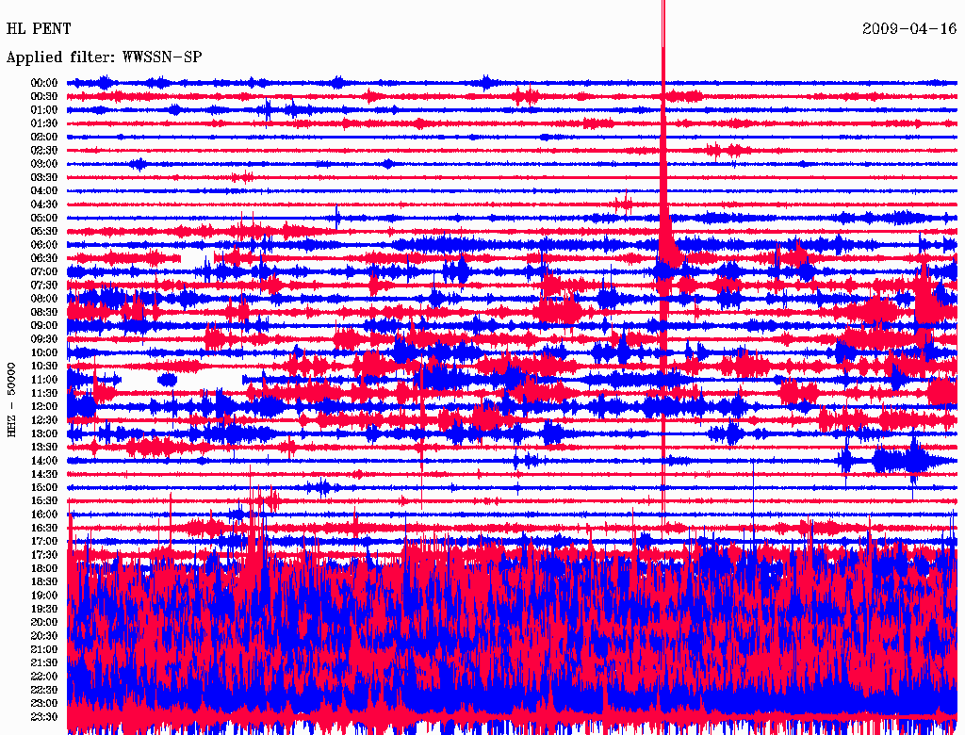
Task: Click the 14:30 time label
Action: point(44,474)
